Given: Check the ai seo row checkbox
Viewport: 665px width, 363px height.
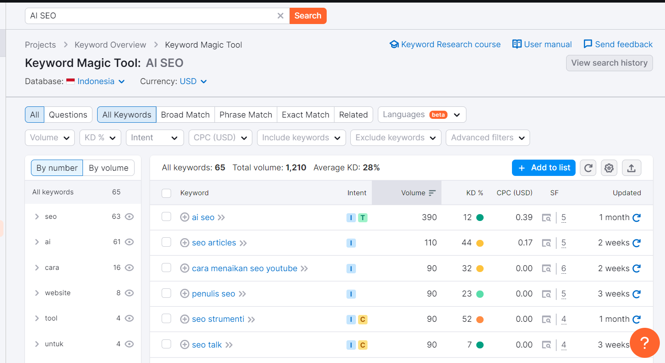Looking at the screenshot, I should tap(166, 217).
